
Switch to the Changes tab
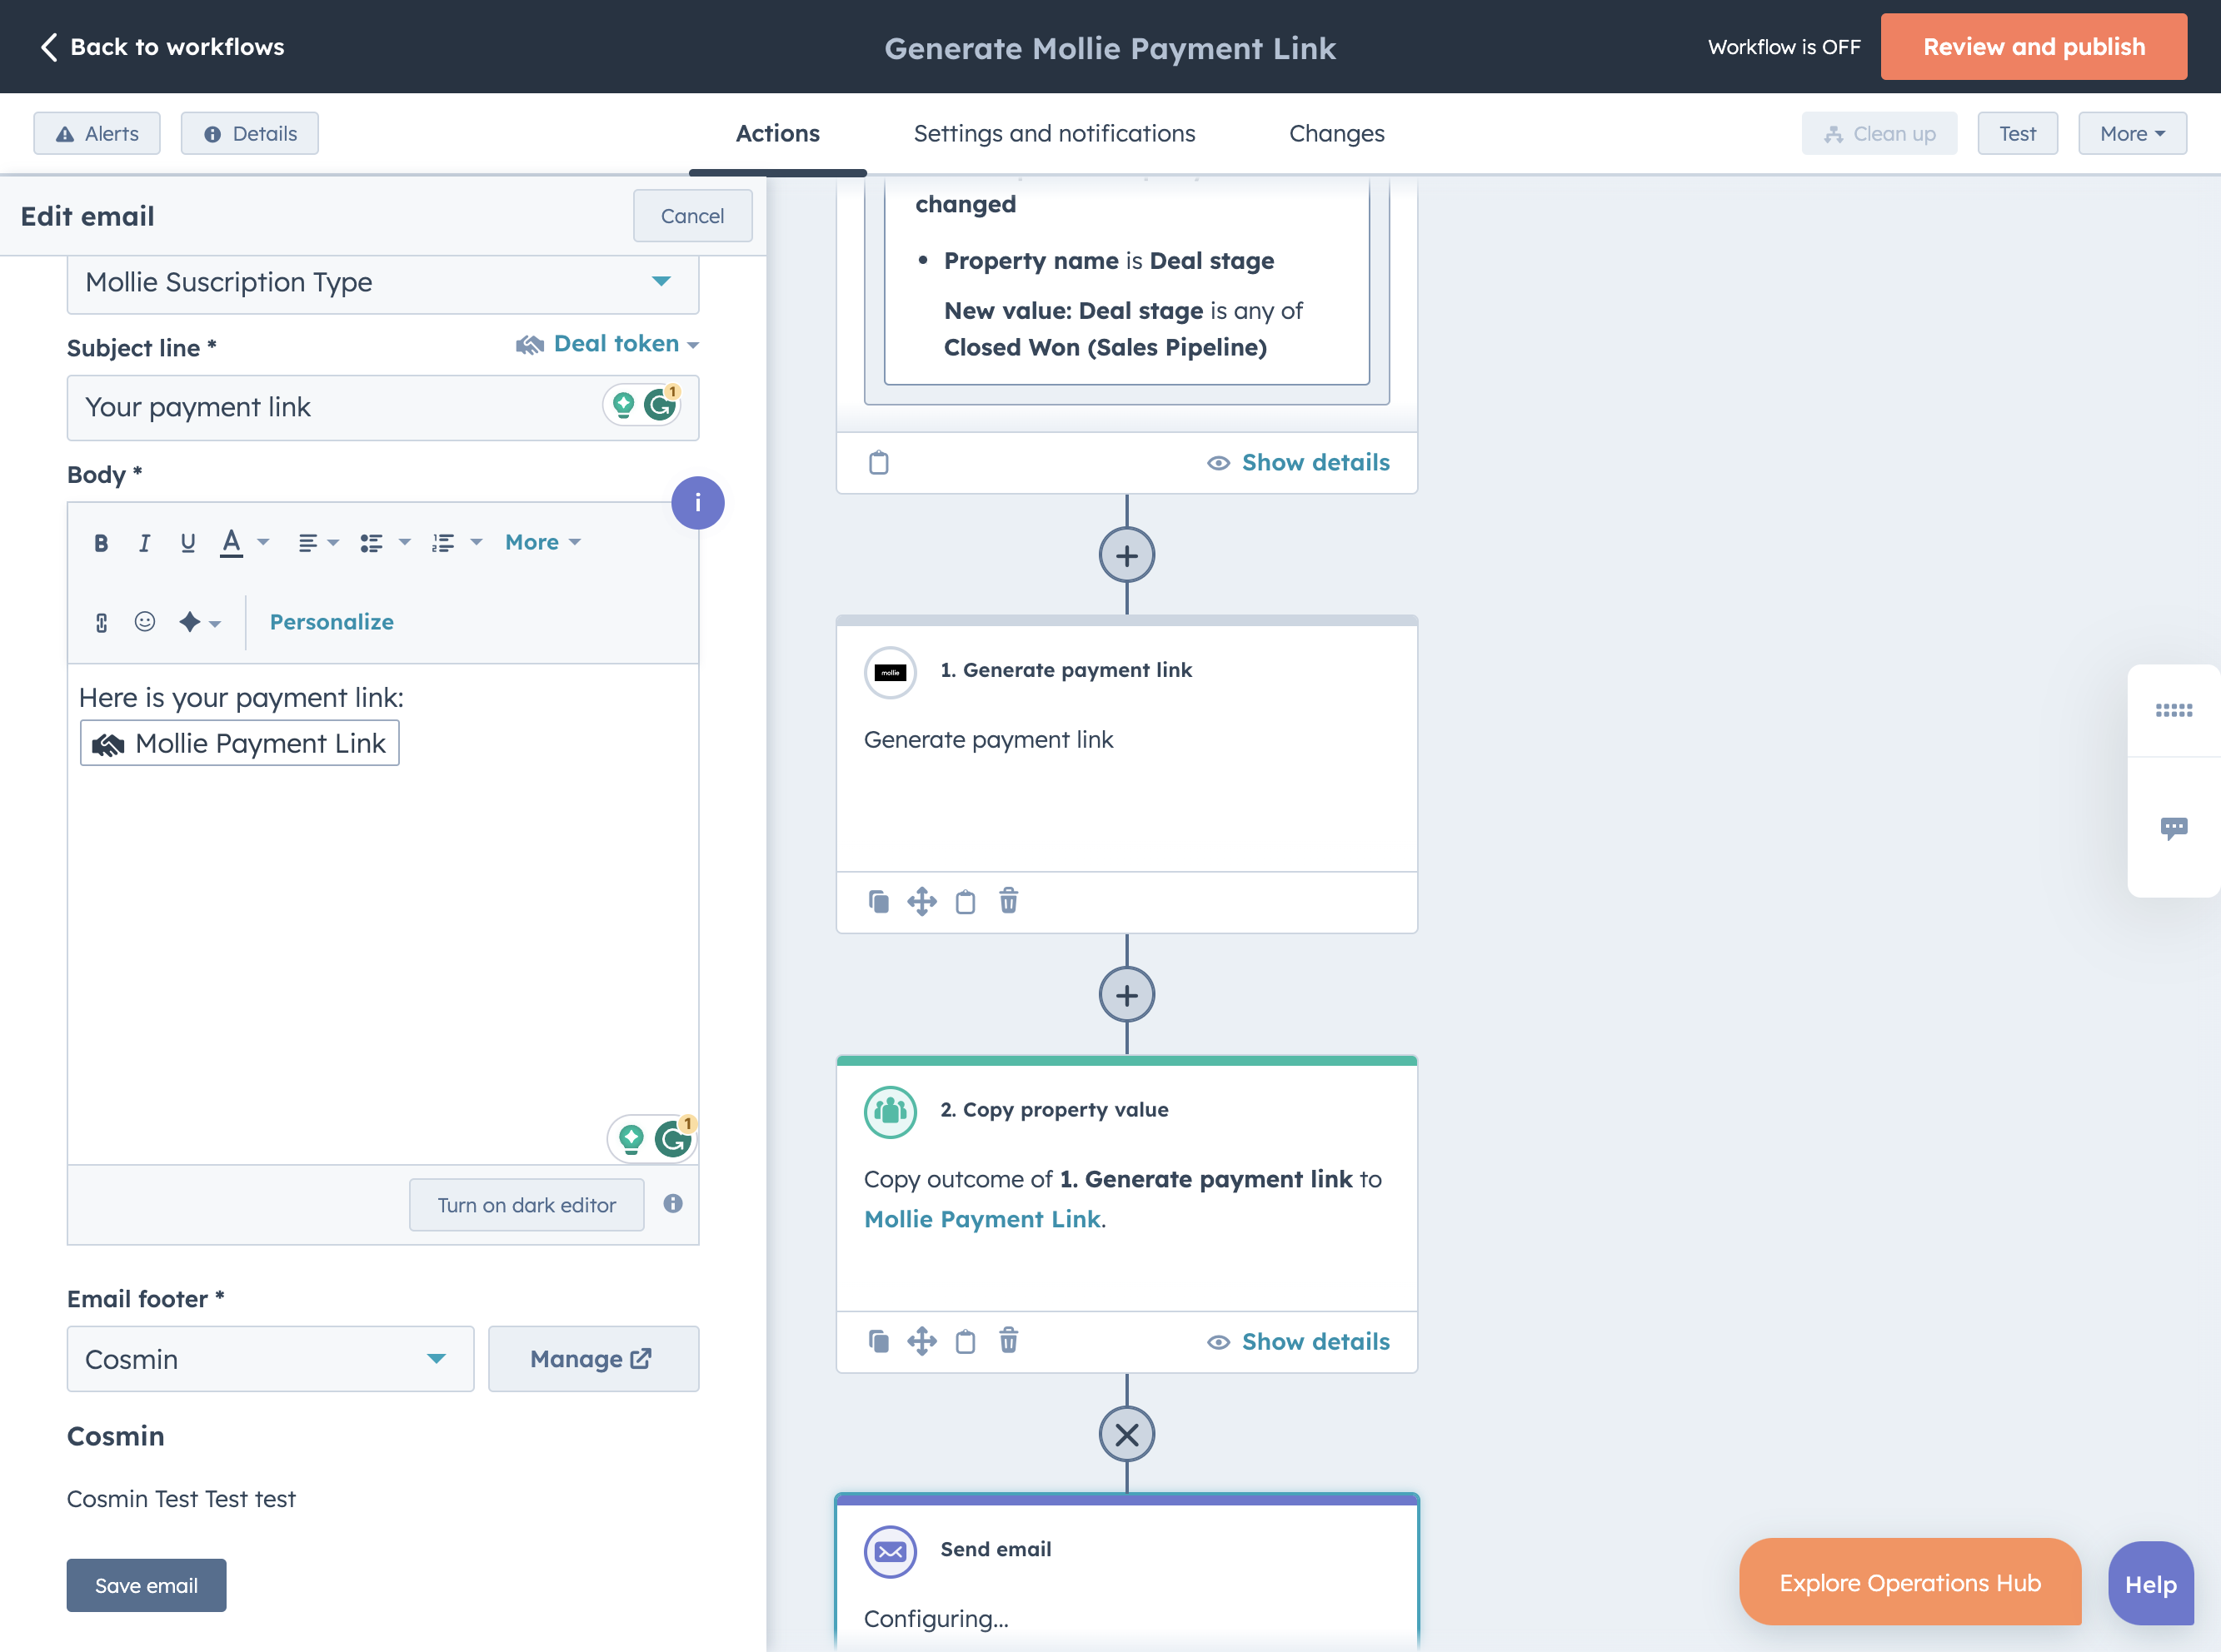coord(1336,134)
